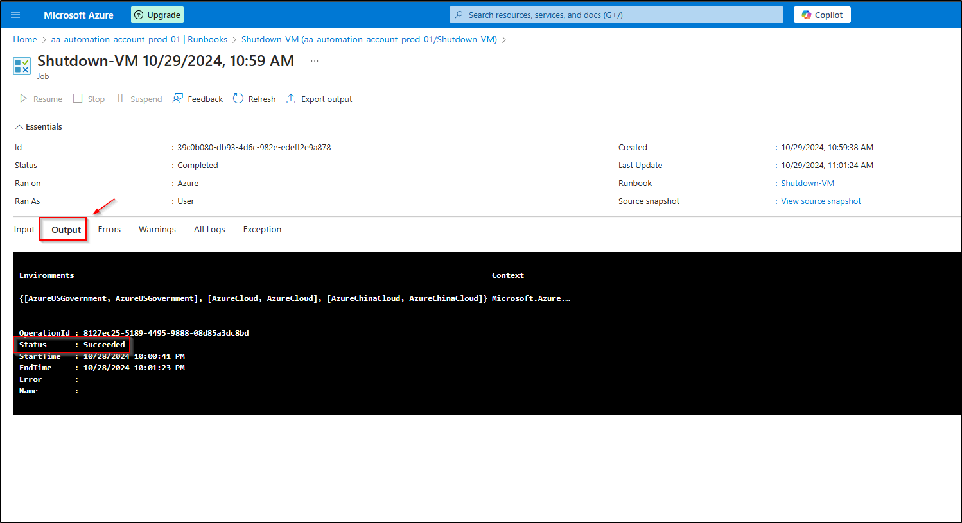Image resolution: width=962 pixels, height=523 pixels.
Task: Open Copilot from the top bar
Action: (822, 15)
